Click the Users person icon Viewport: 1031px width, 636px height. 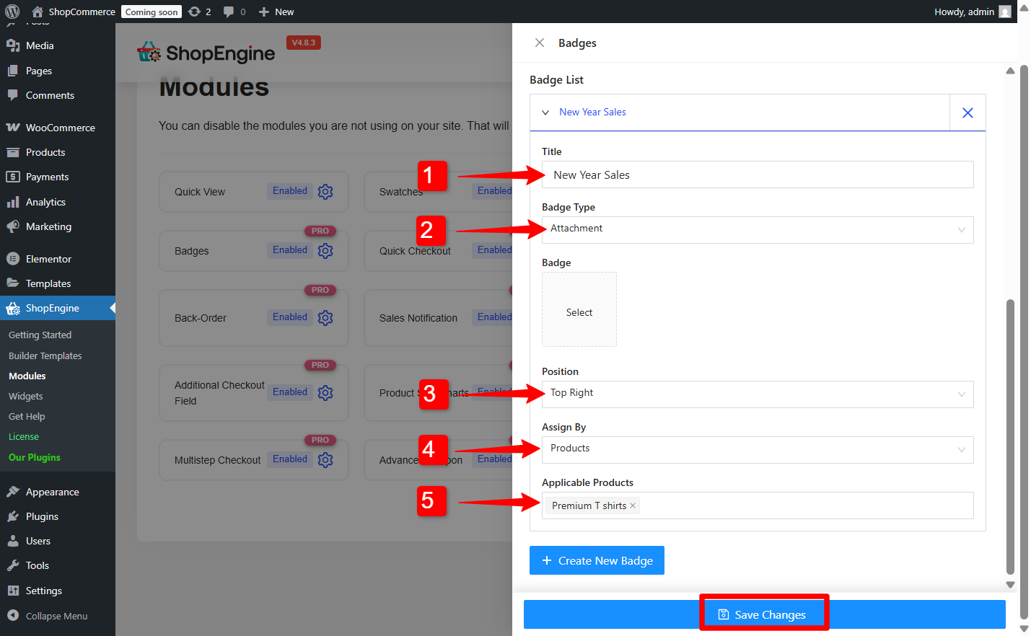pyautogui.click(x=13, y=541)
